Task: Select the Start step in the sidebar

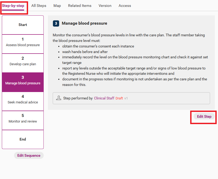Action: coord(23,25)
